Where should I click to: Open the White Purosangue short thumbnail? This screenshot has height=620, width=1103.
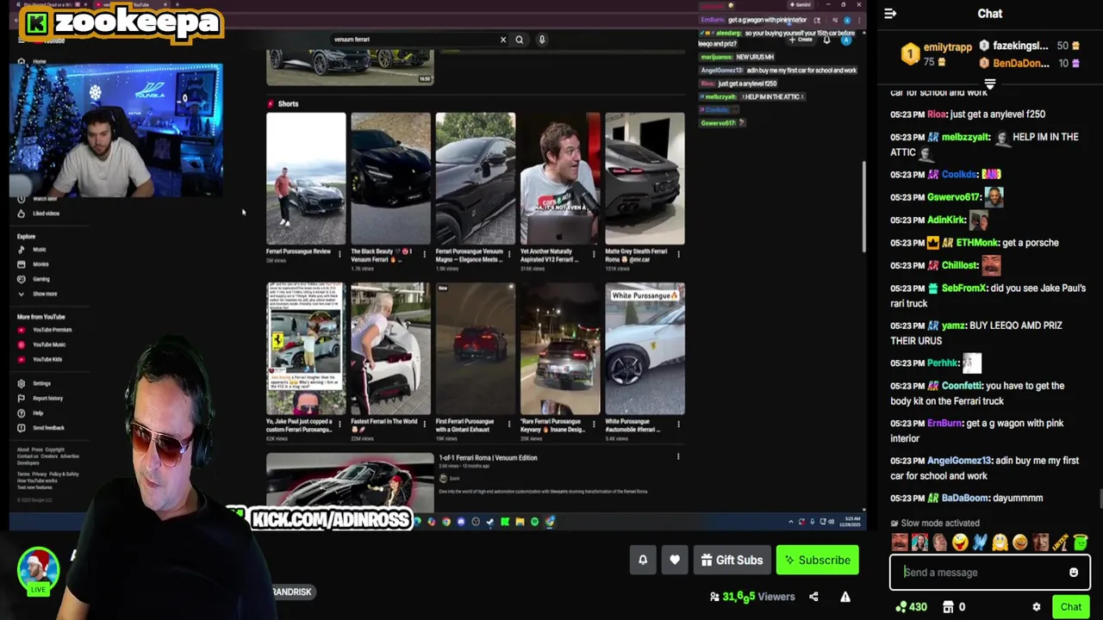point(645,349)
